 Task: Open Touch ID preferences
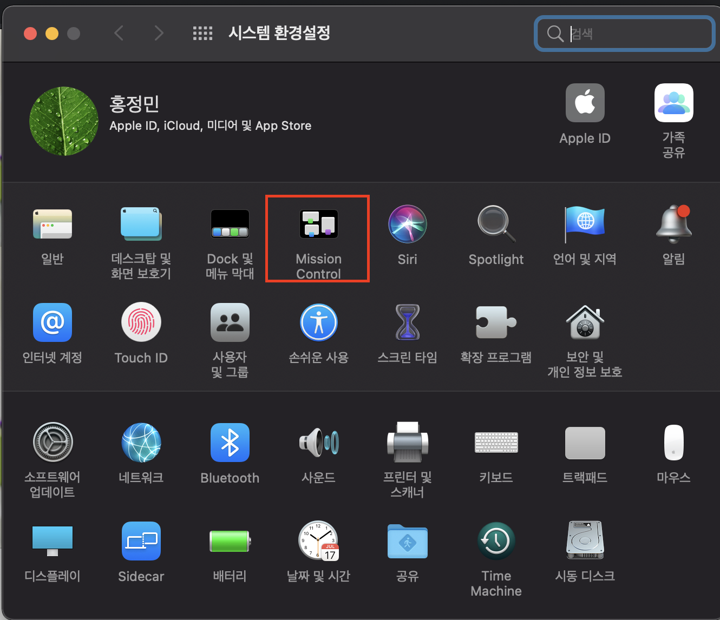141,322
